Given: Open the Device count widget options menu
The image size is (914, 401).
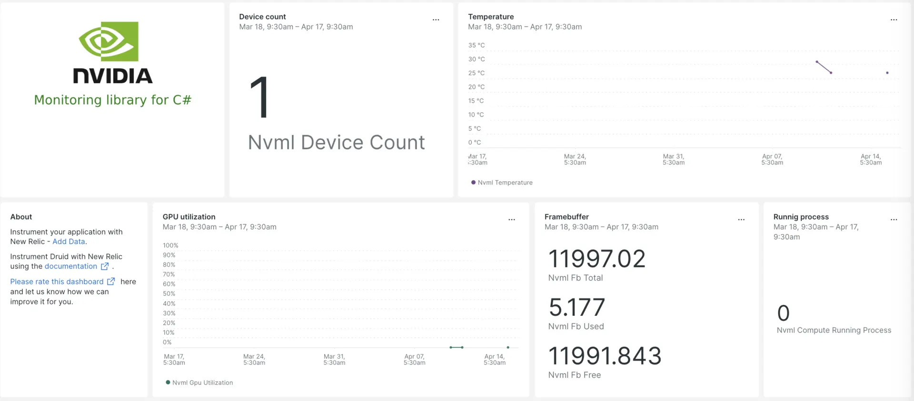Looking at the screenshot, I should point(436,20).
